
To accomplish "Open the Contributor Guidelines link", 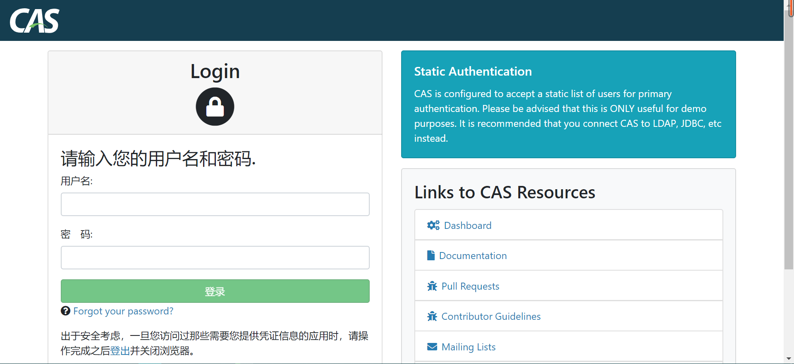I will tap(491, 316).
